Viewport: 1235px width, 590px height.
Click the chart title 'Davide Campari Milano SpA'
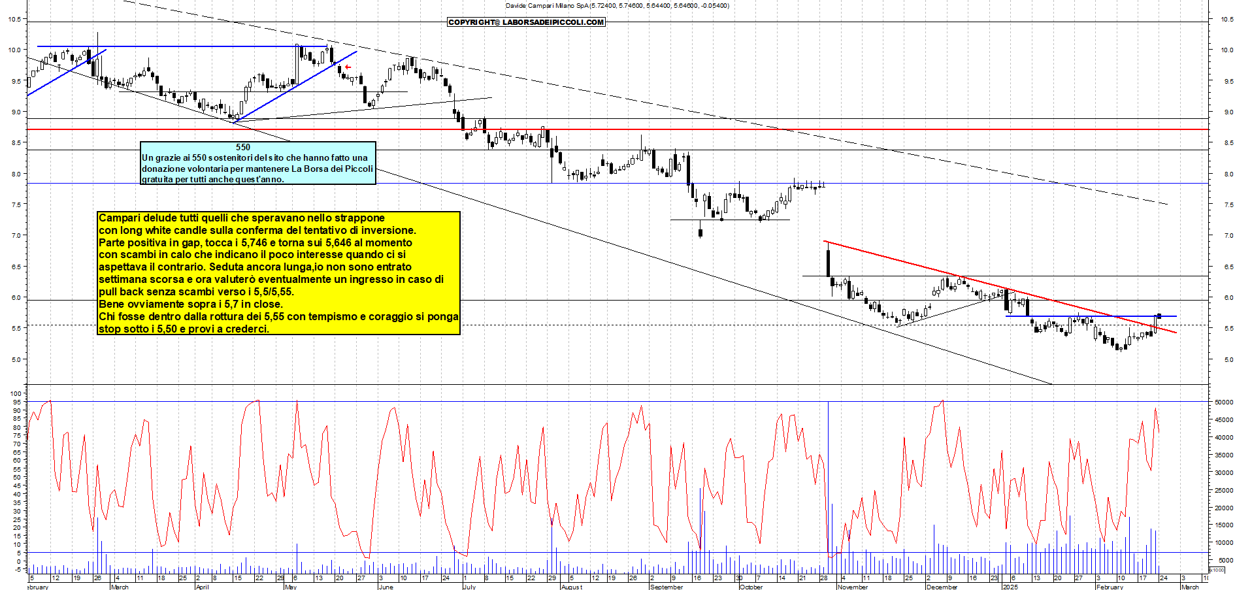[547, 5]
